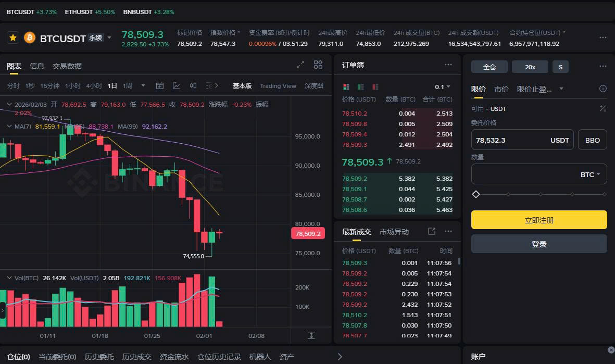Select the 15分钟 interval
This screenshot has width=615, height=364.
[x=50, y=85]
